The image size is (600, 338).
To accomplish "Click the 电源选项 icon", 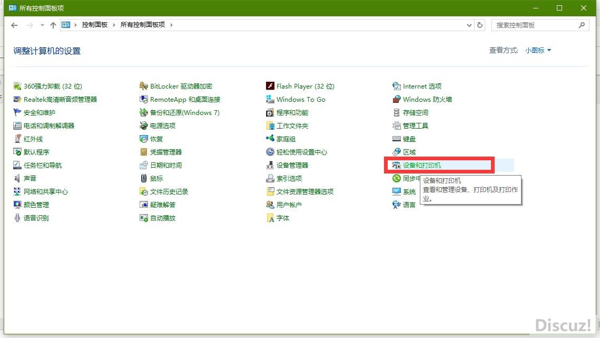I will tap(143, 125).
